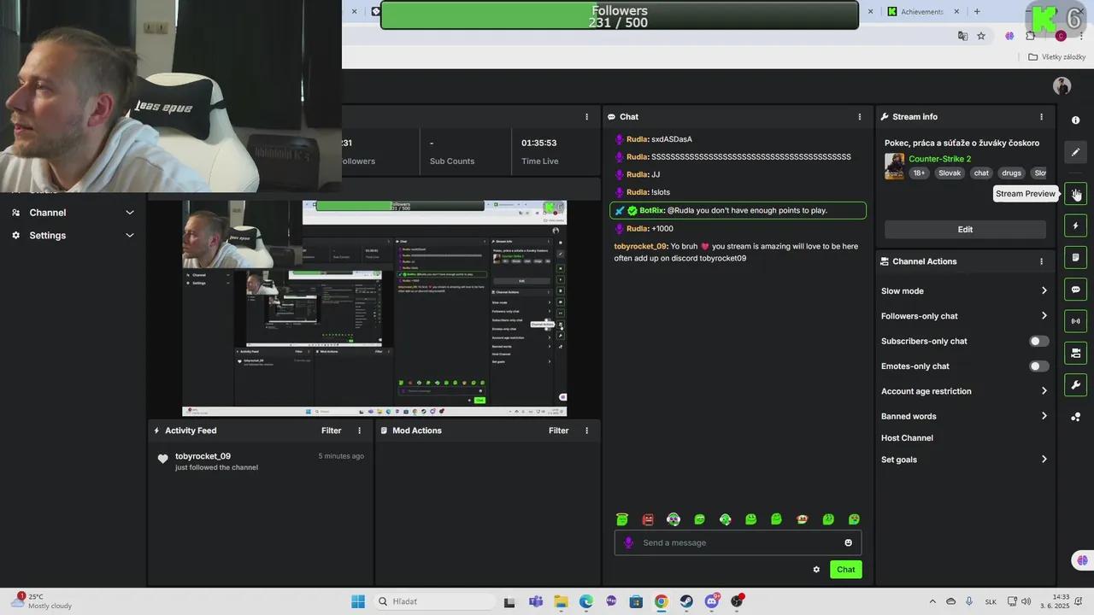
Task: Open the wrench tools icon in the right sidebar
Action: pyautogui.click(x=1076, y=384)
